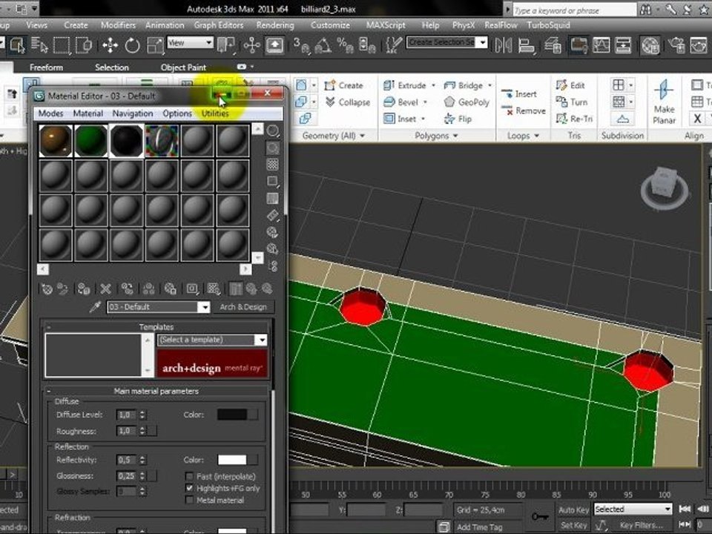Pick material from object with eyedropper

94,307
